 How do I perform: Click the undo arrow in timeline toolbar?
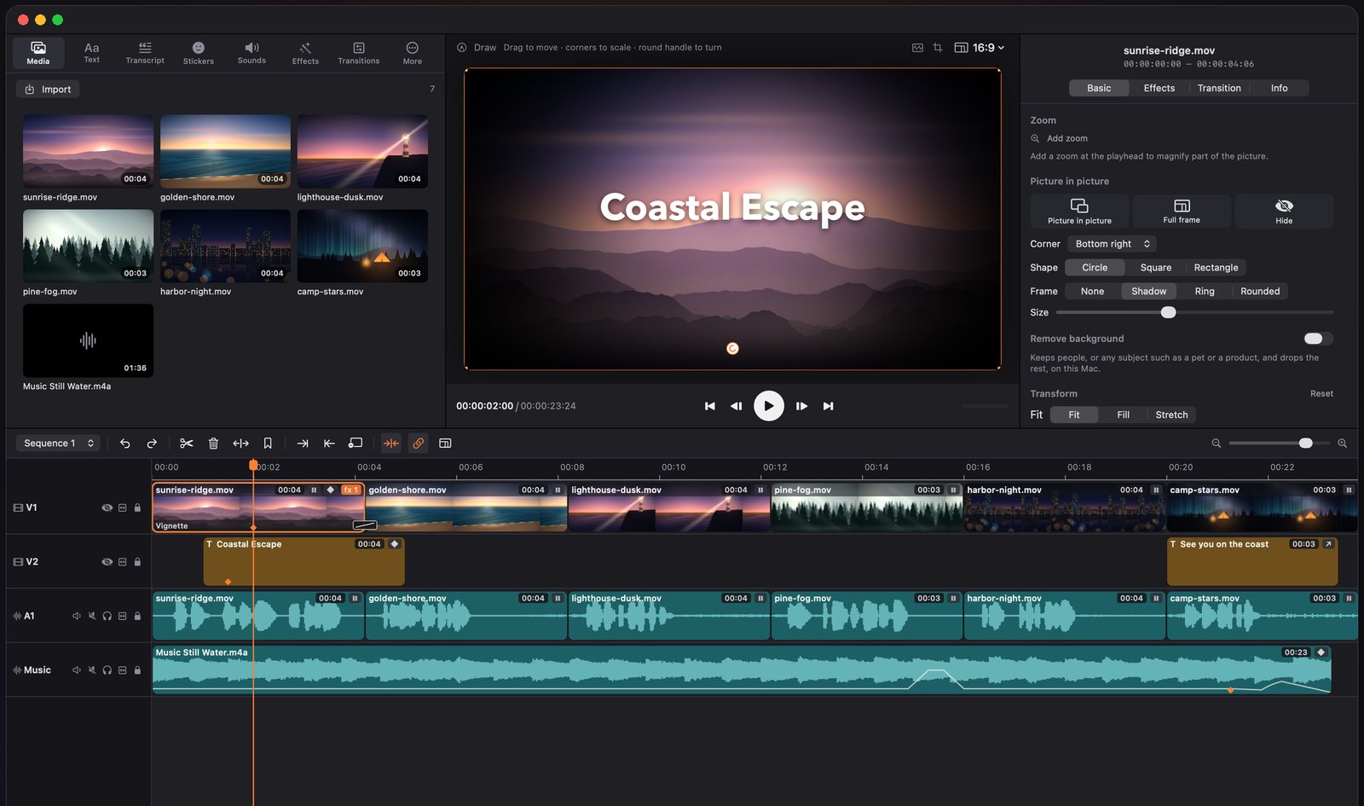125,444
